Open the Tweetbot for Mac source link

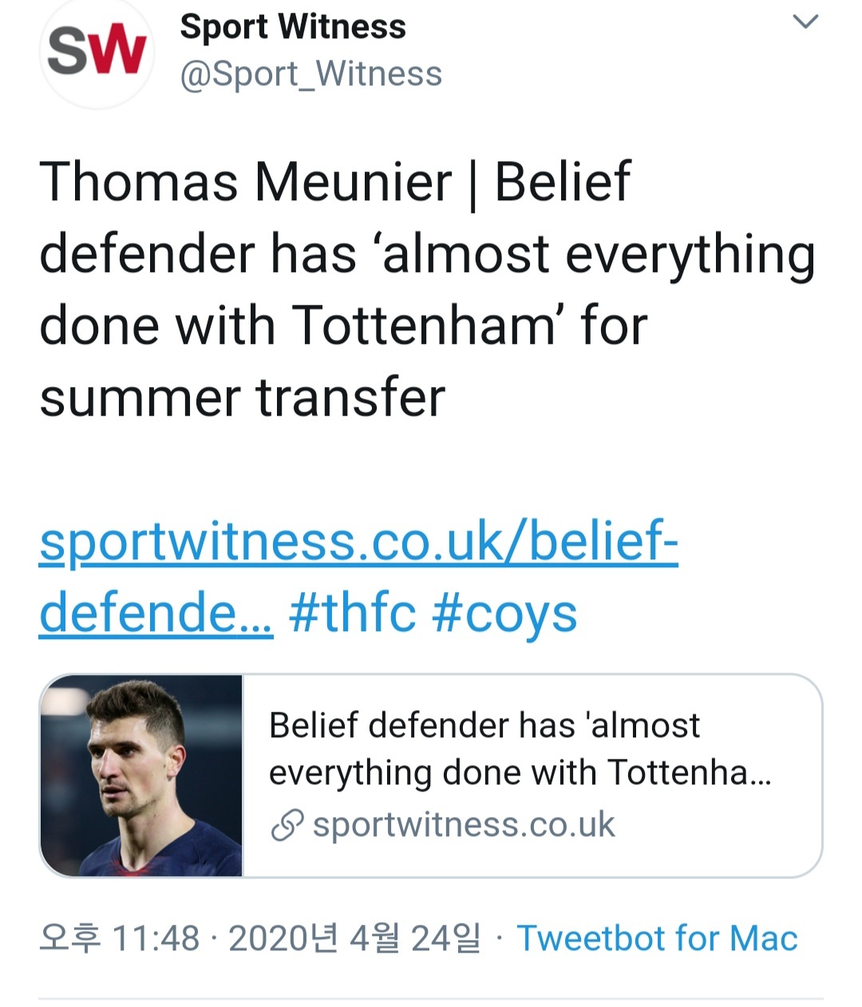657,938
